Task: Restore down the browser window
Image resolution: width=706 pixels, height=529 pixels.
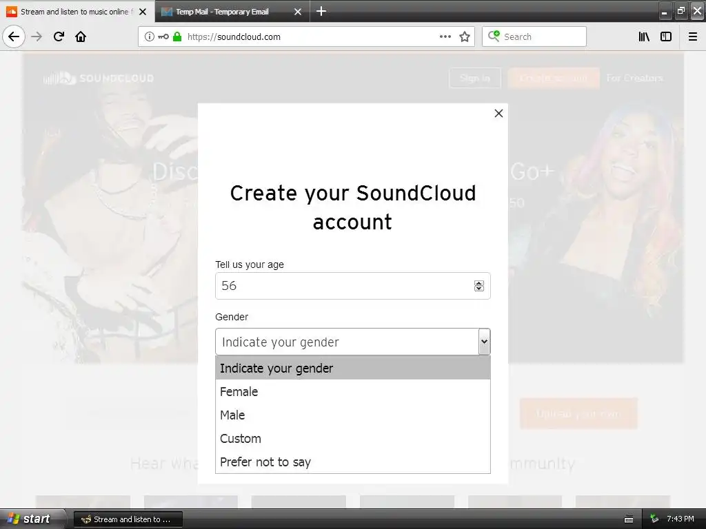Action: [x=680, y=11]
